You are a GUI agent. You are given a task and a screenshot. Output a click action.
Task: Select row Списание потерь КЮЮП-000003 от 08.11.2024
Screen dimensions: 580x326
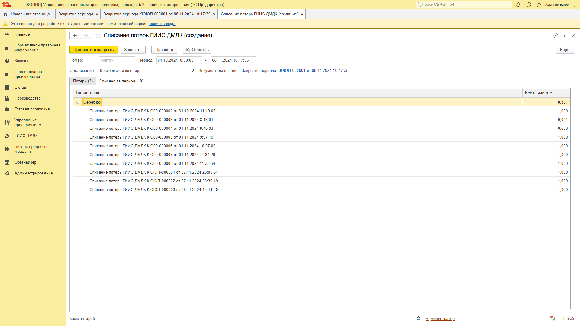[x=322, y=190]
